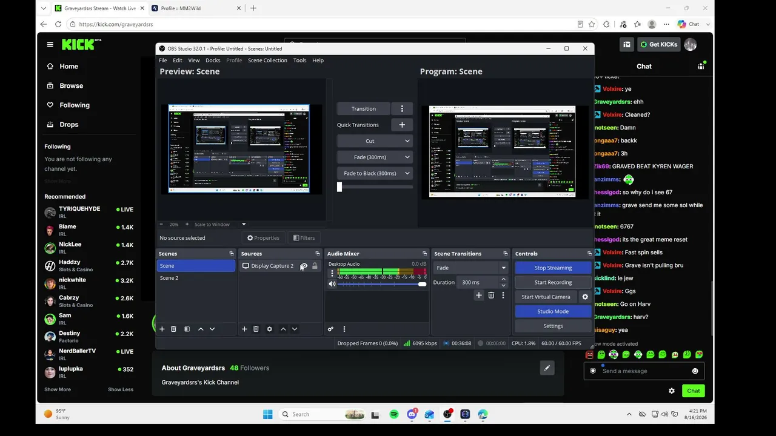The height and width of the screenshot is (436, 776).
Task: Open scene filters in the Scenes dock toolbar
Action: [187, 329]
